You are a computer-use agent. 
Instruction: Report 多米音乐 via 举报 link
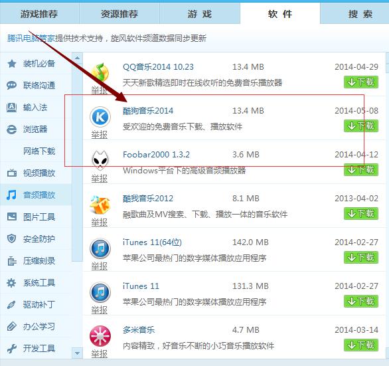[x=99, y=354]
